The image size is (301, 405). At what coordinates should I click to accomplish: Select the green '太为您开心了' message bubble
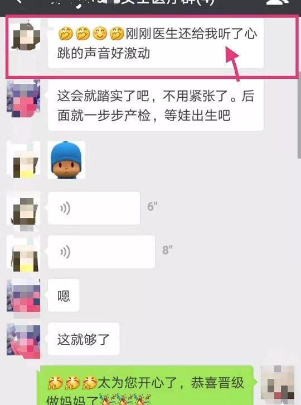tap(145, 385)
